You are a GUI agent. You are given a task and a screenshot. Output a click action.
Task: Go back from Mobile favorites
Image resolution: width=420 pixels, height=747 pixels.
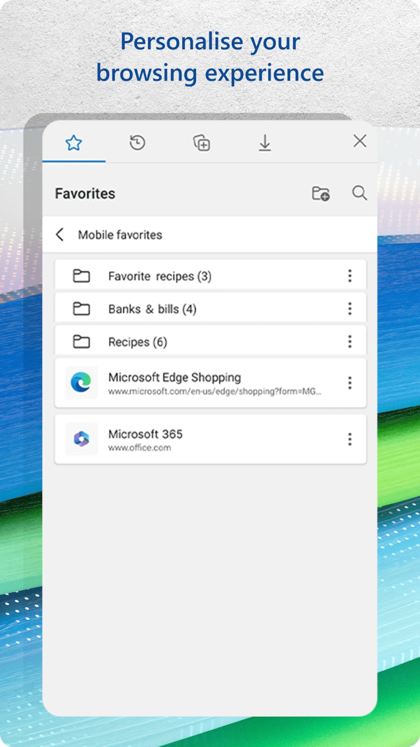(x=60, y=234)
